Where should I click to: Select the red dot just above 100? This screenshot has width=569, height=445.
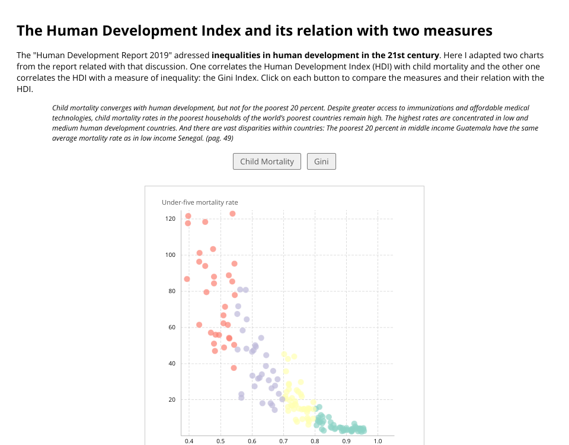pos(199,253)
